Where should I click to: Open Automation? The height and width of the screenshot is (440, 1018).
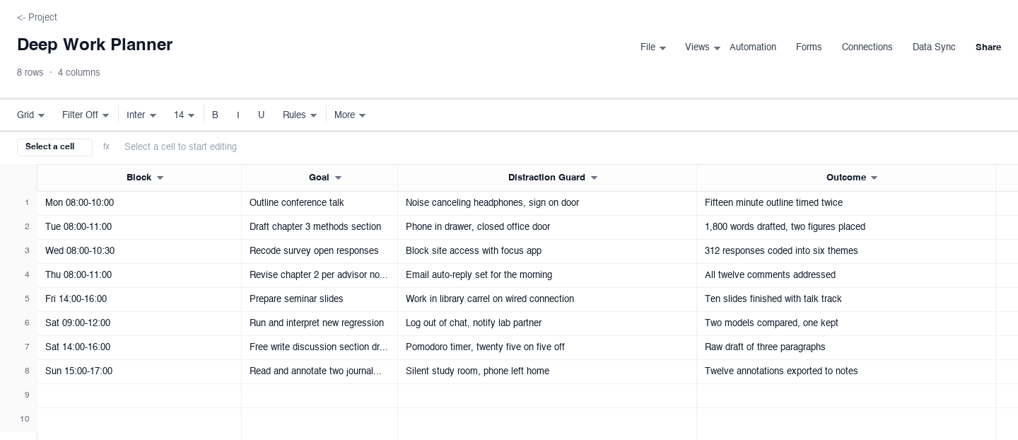pos(752,47)
